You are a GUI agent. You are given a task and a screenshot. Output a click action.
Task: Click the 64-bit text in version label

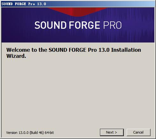(x=49, y=133)
